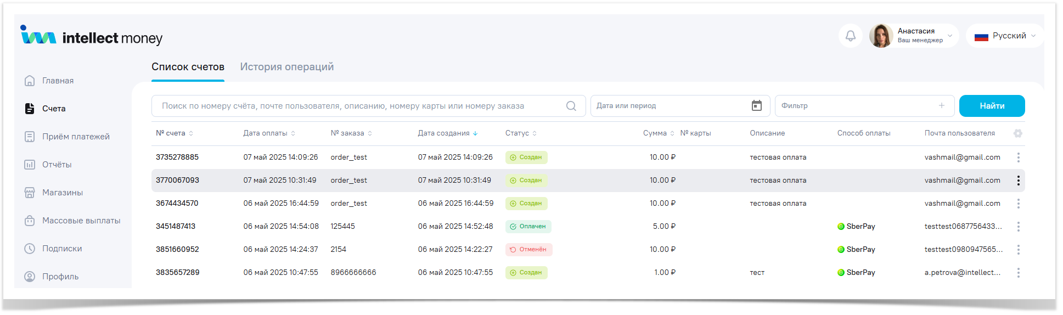Click the plus icon in Фильтр field
1063x315 pixels.
point(941,106)
